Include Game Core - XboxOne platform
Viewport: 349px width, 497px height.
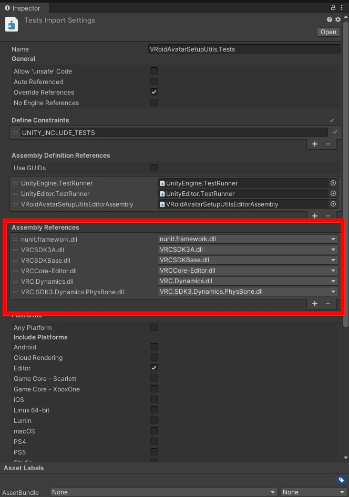point(154,389)
